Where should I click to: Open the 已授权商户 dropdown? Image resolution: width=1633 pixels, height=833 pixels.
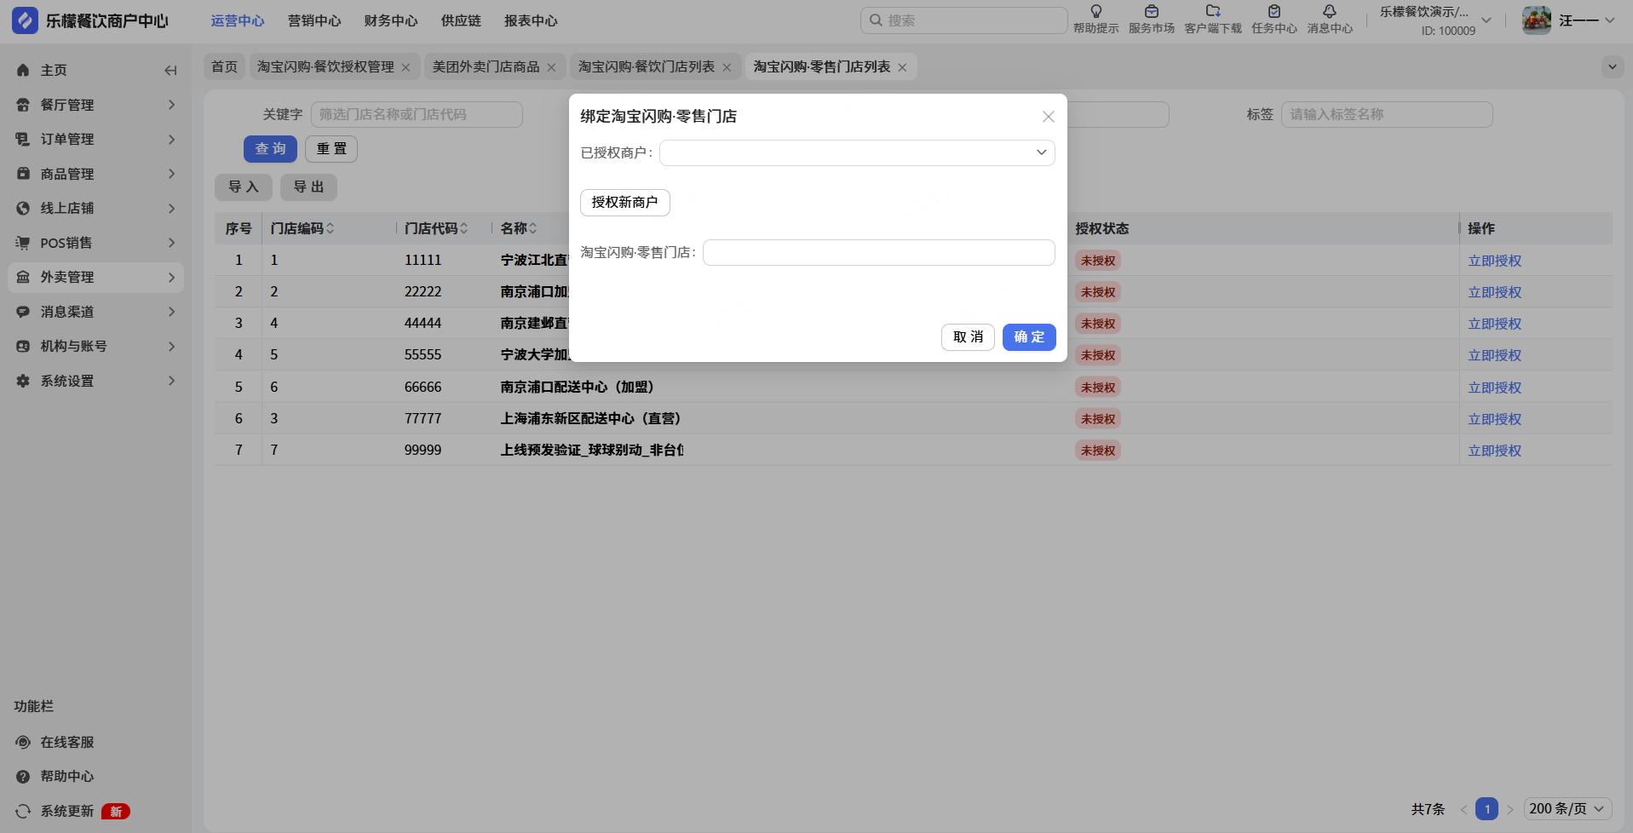857,152
